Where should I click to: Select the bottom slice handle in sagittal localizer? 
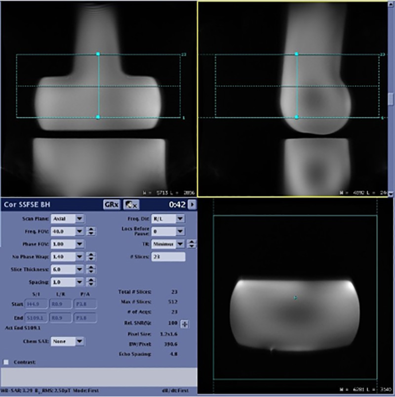click(296, 117)
